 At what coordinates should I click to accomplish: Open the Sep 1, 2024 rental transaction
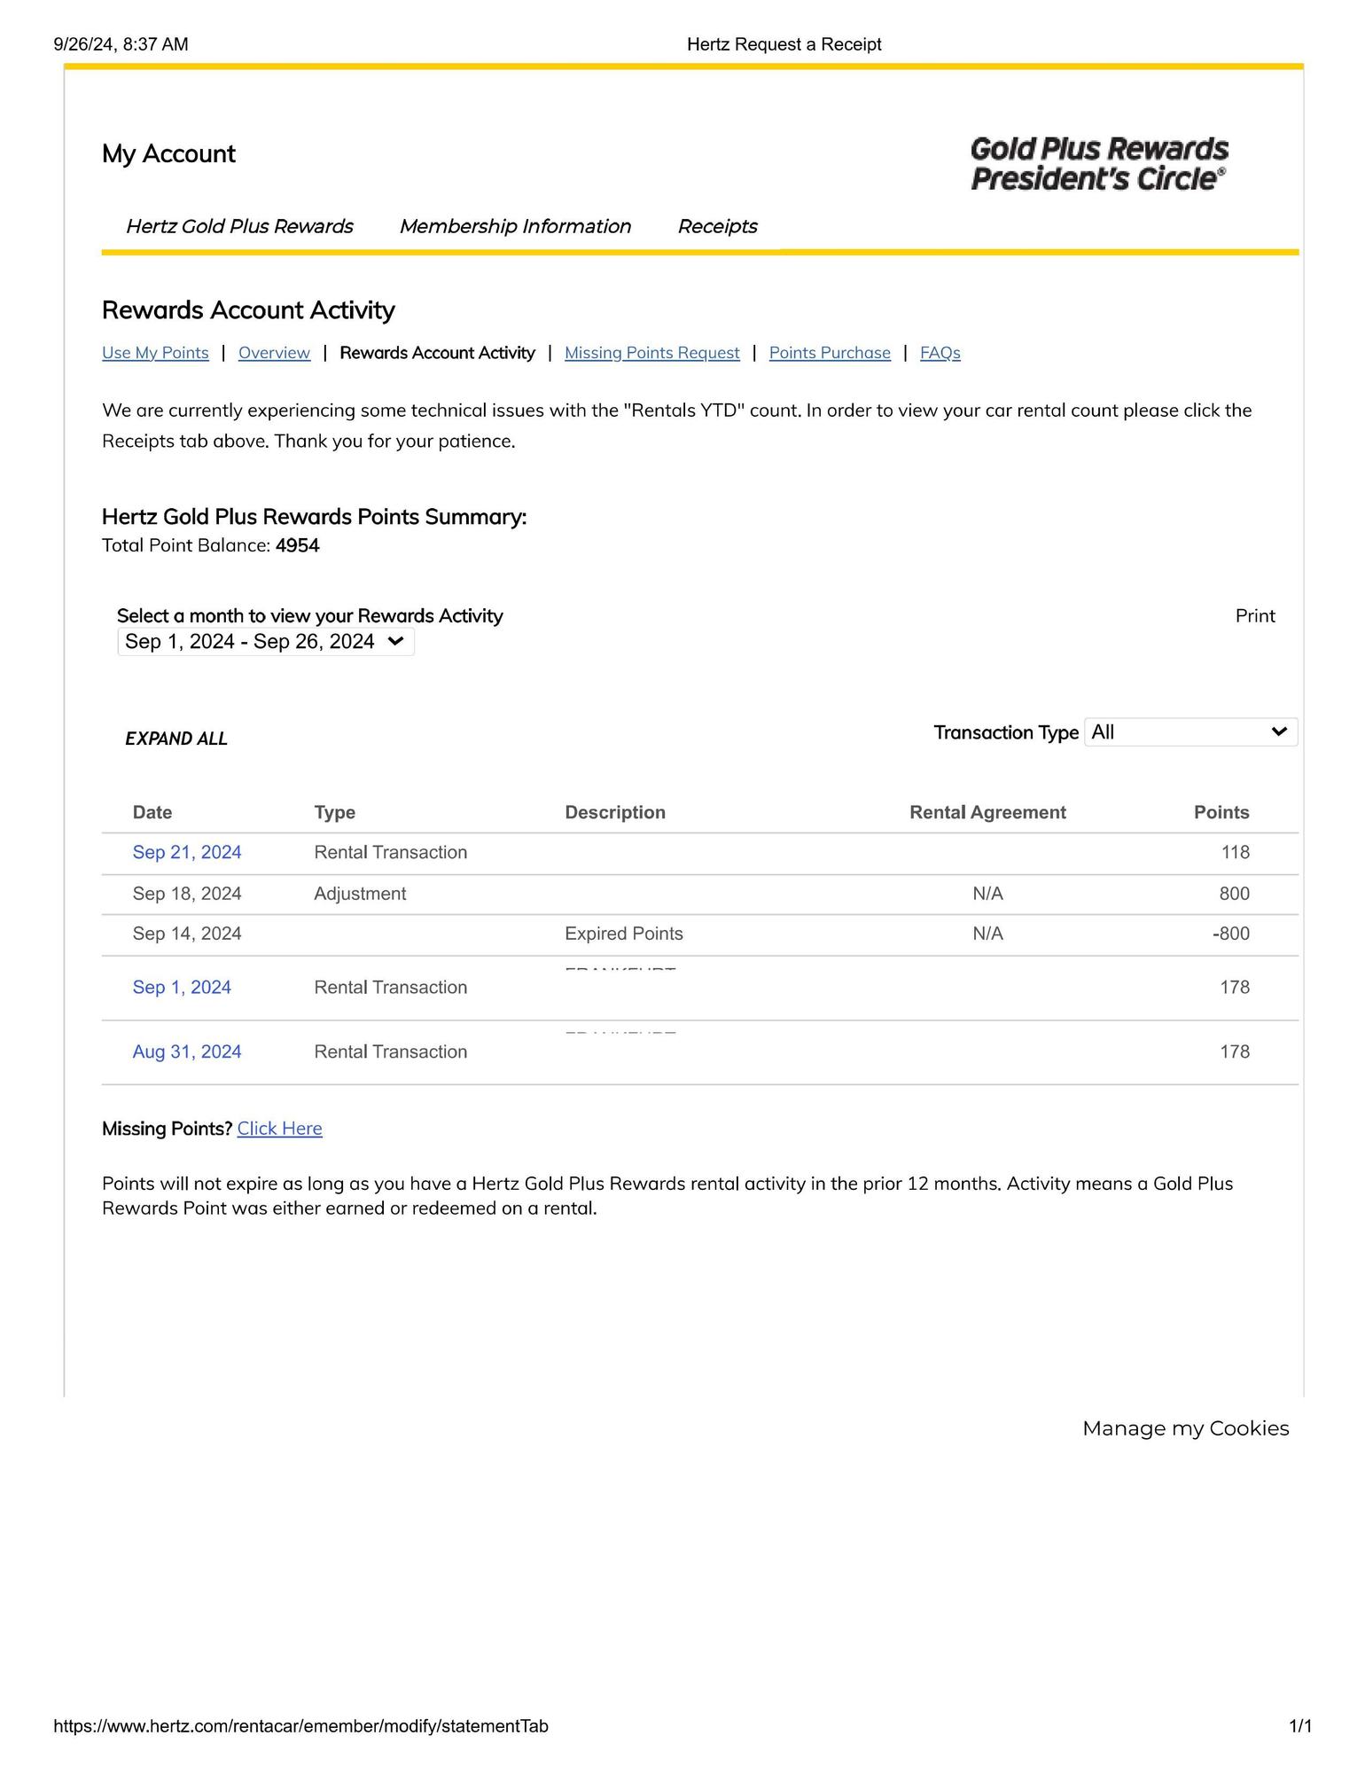click(182, 988)
